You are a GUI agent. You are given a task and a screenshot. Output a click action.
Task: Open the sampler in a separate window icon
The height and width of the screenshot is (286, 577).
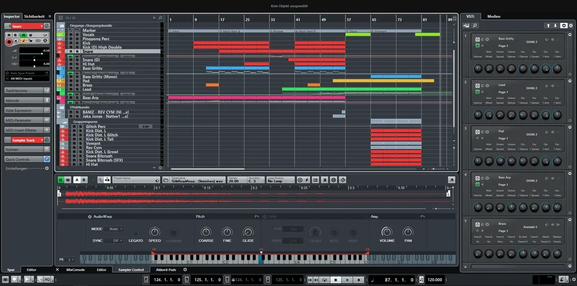pyautogui.click(x=451, y=180)
